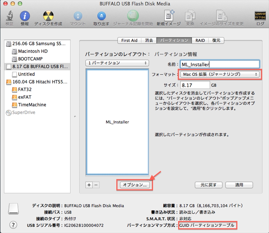Click the connection type 外付け text

(x=70, y=219)
